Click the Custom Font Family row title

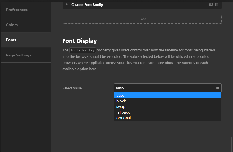87,5
